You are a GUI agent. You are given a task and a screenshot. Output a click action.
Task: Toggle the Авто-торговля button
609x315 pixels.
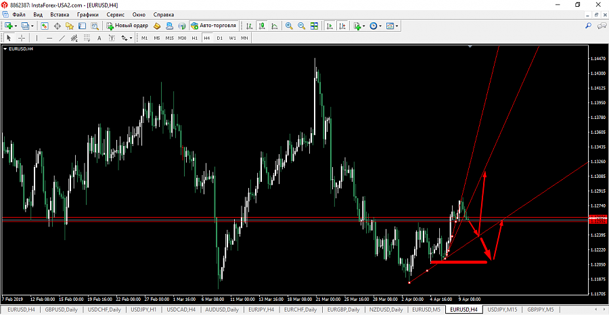tap(214, 26)
